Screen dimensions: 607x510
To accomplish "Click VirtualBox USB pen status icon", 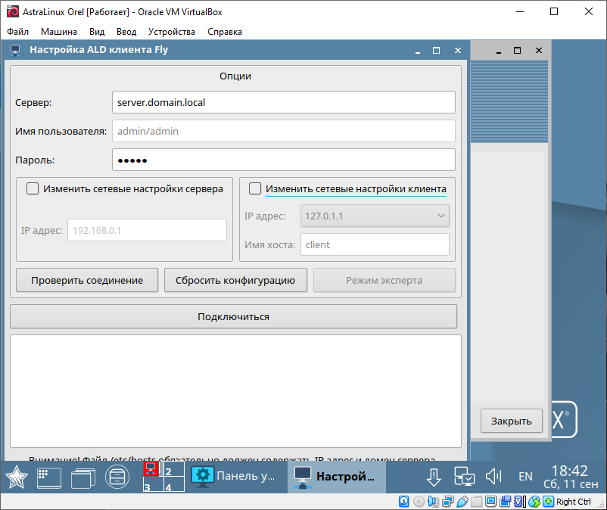I will (462, 502).
